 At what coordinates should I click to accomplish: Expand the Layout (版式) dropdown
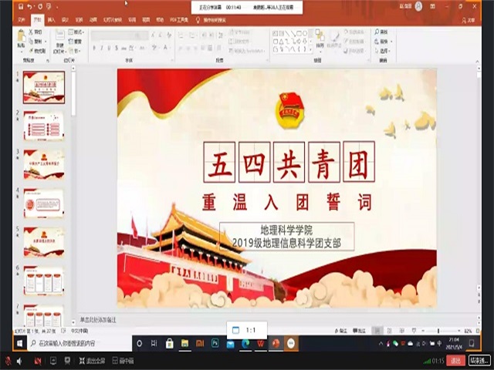coord(76,32)
